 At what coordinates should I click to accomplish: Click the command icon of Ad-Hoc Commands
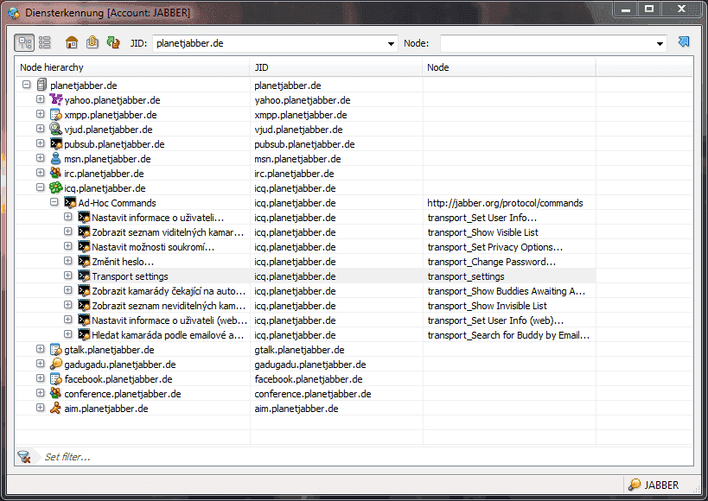pyautogui.click(x=70, y=202)
